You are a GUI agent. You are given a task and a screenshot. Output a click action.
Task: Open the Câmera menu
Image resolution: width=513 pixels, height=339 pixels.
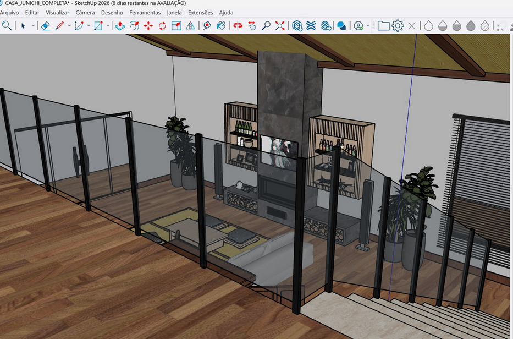point(85,12)
